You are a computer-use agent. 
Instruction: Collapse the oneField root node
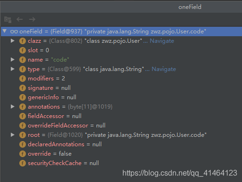pos(5,31)
